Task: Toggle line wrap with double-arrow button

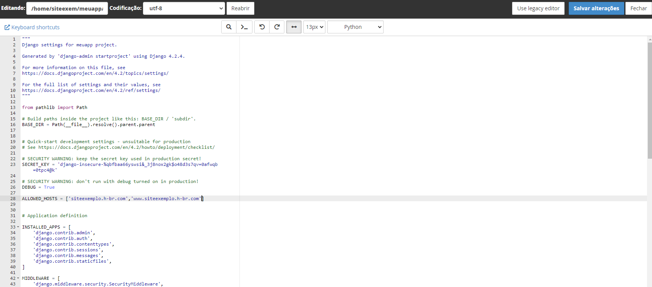Action: click(294, 27)
